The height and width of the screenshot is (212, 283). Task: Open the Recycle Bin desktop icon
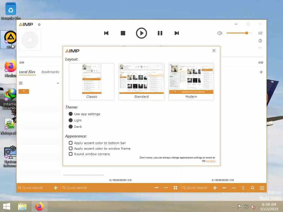click(11, 11)
